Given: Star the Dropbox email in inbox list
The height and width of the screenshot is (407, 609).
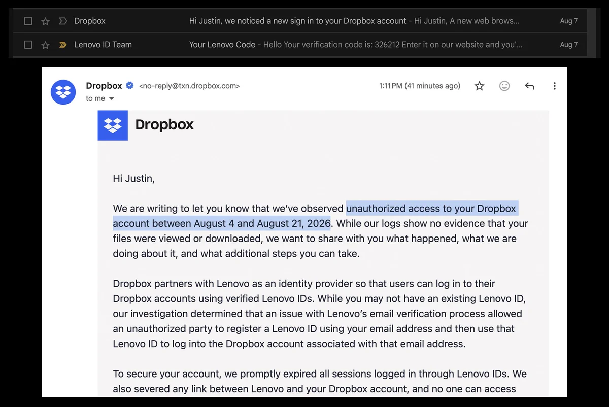Looking at the screenshot, I should pyautogui.click(x=45, y=21).
